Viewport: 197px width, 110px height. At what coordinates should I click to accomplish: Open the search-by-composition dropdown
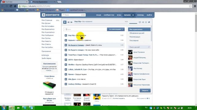[x=116, y=29]
